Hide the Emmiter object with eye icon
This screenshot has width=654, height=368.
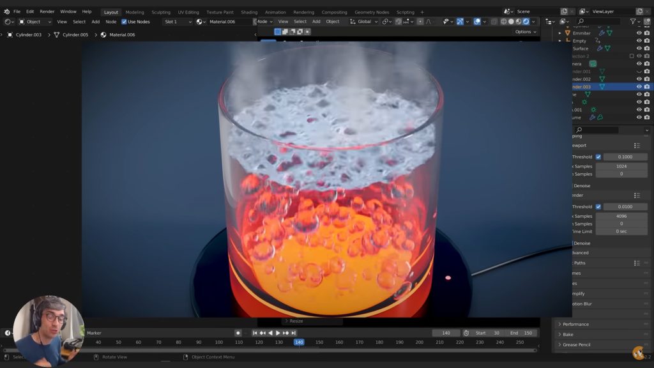pos(639,33)
